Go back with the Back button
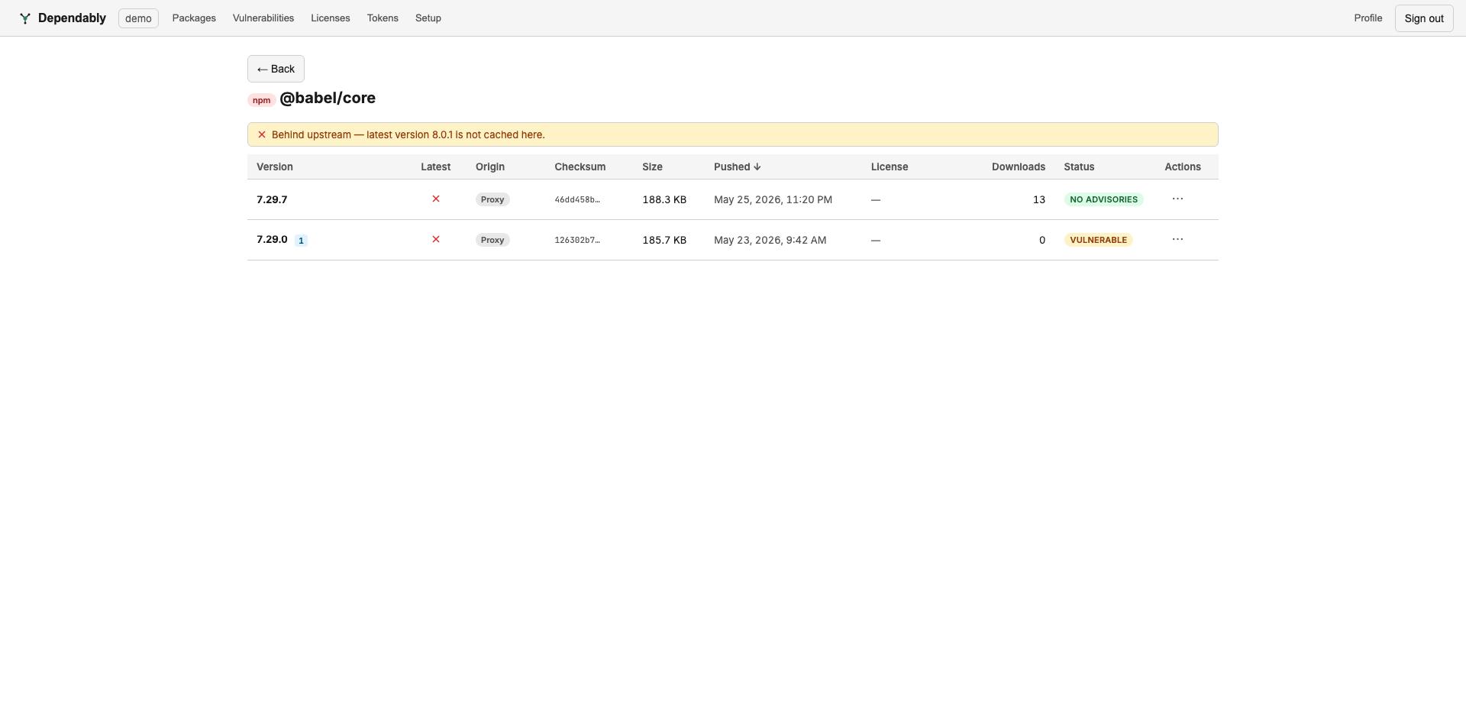Viewport: 1466px width, 715px height. [276, 69]
